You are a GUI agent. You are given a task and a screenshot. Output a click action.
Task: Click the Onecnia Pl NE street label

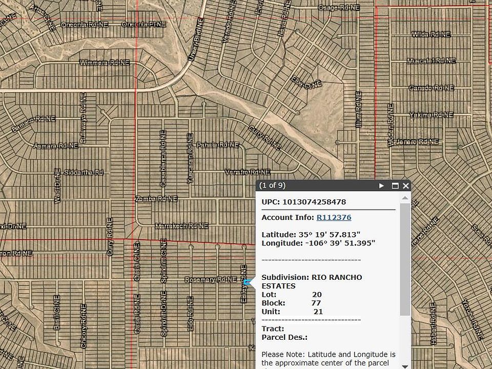coord(143,24)
